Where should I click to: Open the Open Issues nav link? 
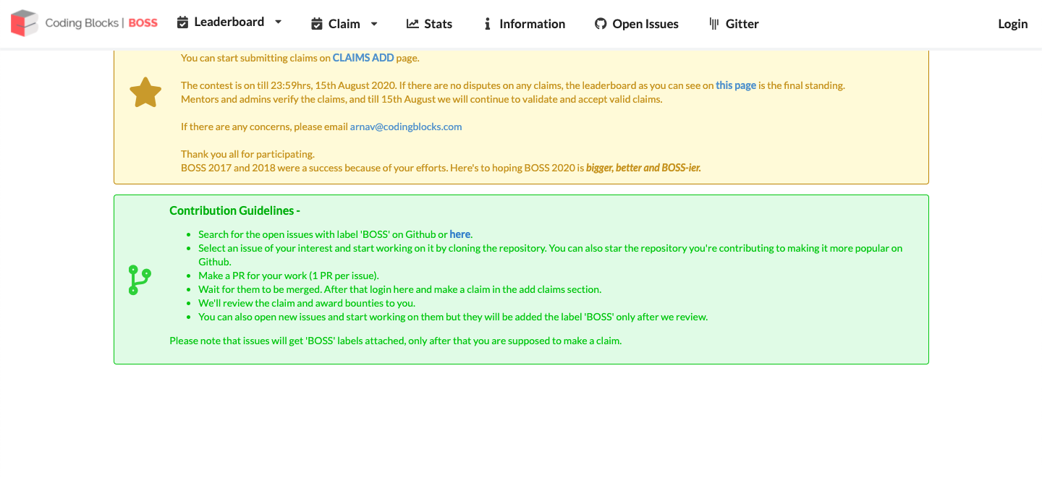pyautogui.click(x=637, y=24)
